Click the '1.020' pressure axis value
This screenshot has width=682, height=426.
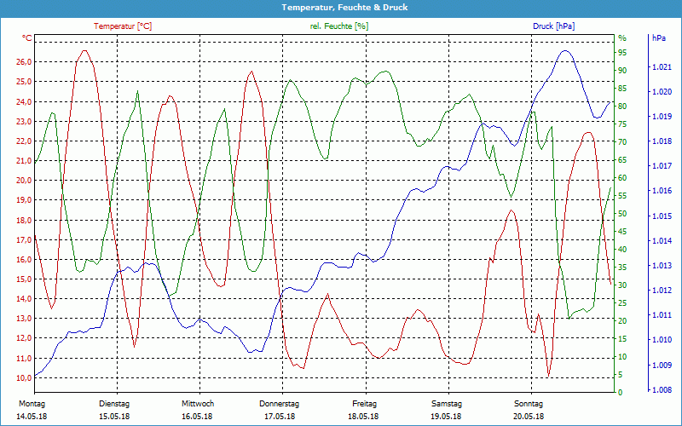(662, 92)
